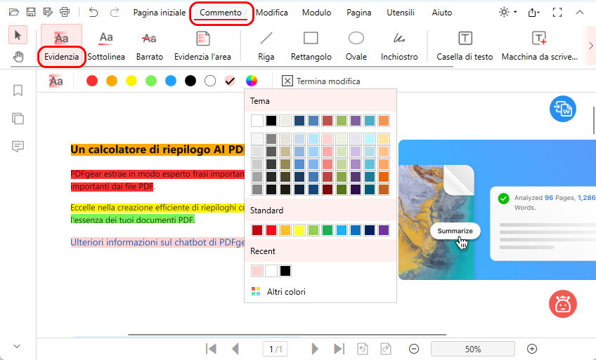Open the 50% zoom level box
The width and height of the screenshot is (596, 360).
point(473,349)
